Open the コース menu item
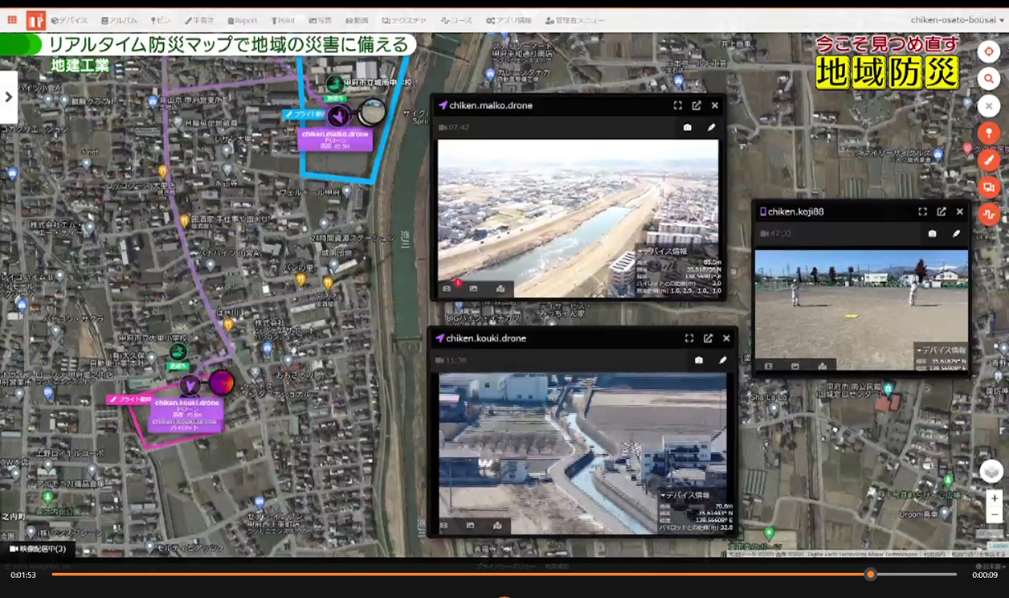This screenshot has height=598, width=1009. [x=457, y=20]
